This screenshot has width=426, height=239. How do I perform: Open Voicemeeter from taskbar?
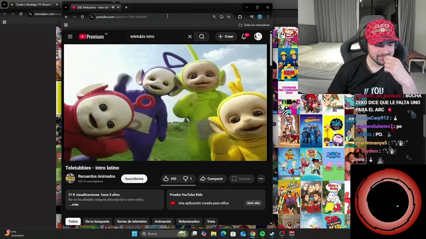pyautogui.click(x=292, y=234)
